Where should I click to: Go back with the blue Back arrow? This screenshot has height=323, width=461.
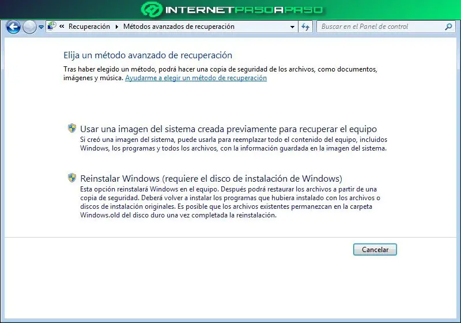[x=13, y=27]
